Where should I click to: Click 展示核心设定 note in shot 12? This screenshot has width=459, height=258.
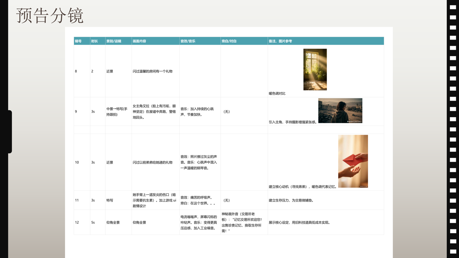tap(300, 222)
